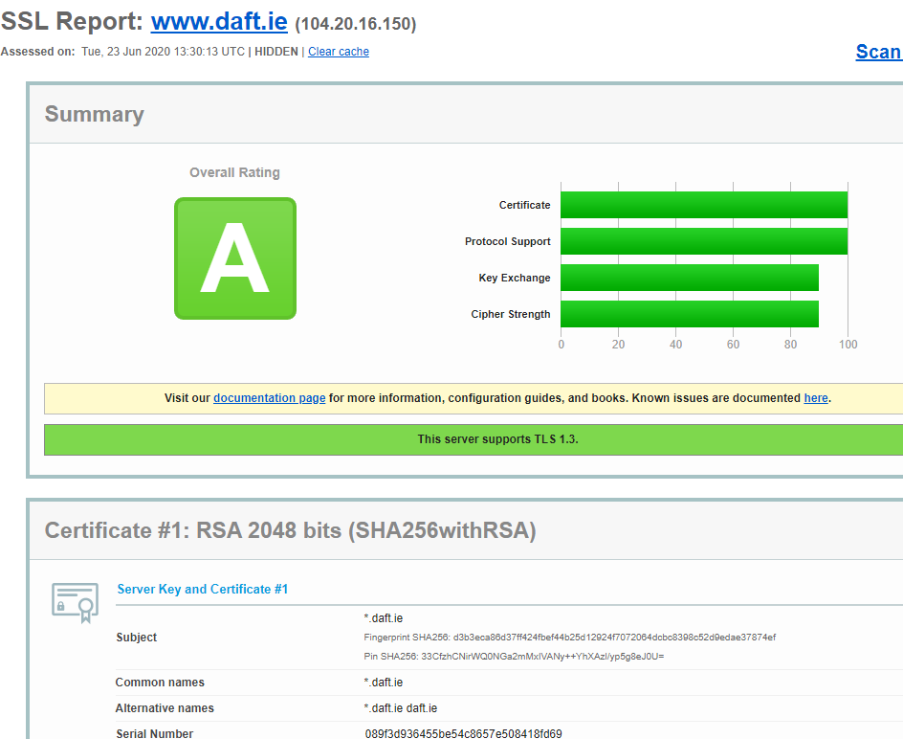Click the 'Overall Rating' label
Screen dimensions: 903x739
coord(235,173)
